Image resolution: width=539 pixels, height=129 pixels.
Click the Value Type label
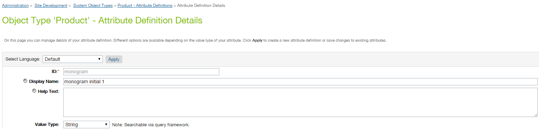[x=47, y=125]
